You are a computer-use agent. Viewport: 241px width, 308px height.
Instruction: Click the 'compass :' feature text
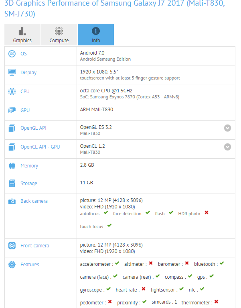click(176, 277)
